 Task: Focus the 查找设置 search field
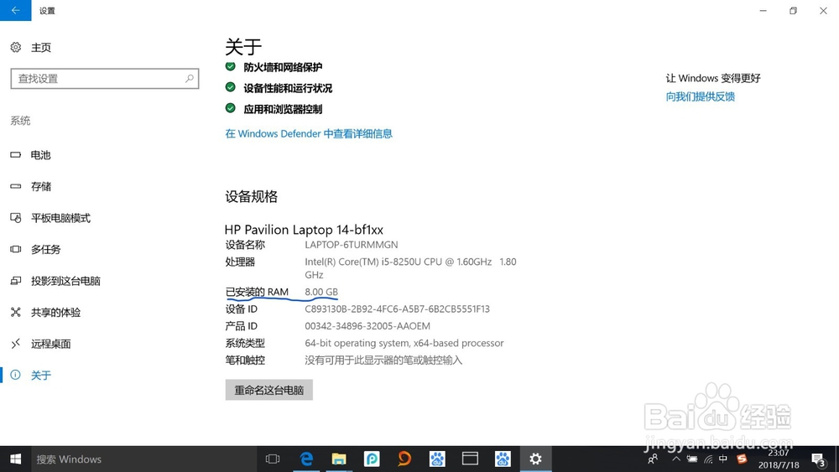pyautogui.click(x=105, y=79)
